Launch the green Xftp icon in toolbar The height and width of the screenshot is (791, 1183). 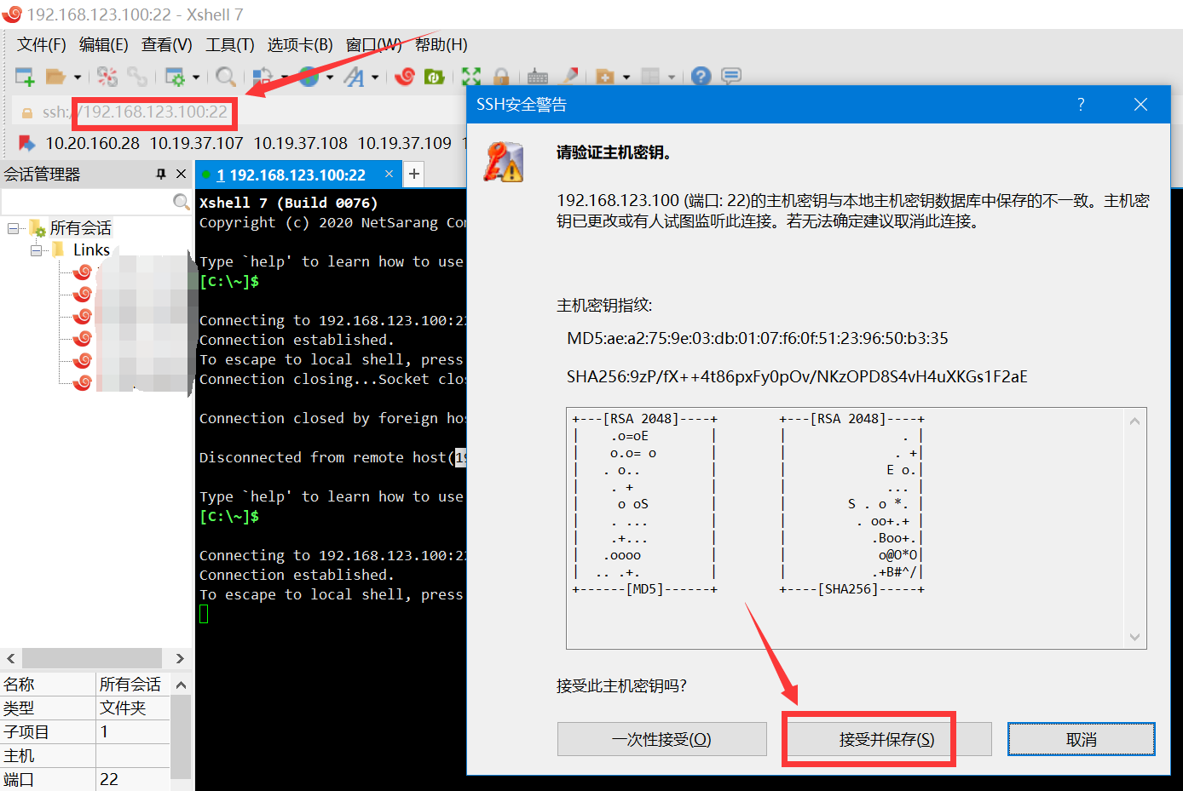[435, 77]
